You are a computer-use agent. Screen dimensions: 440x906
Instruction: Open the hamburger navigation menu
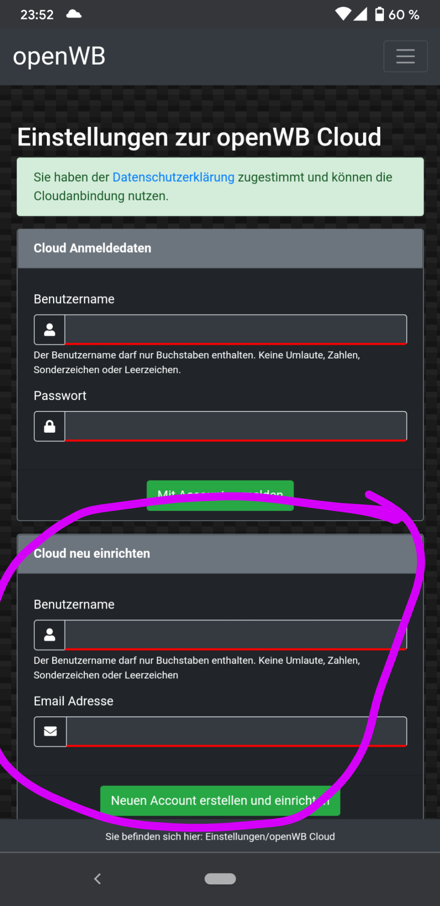(x=405, y=56)
